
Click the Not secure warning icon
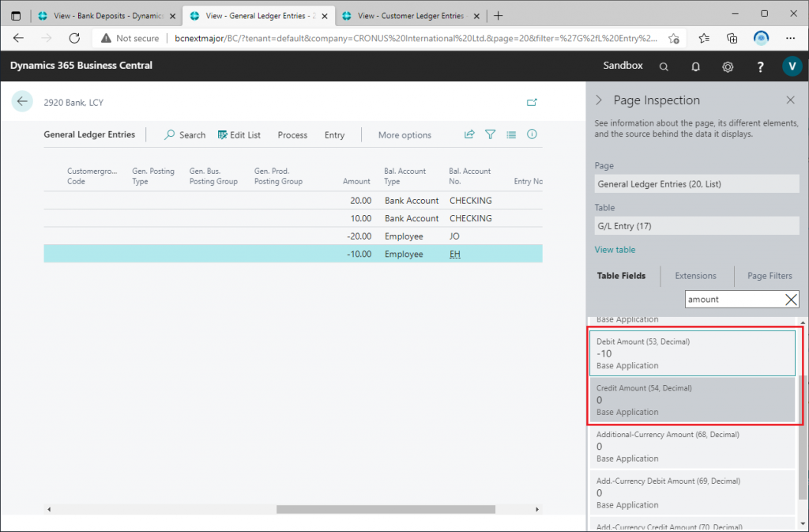(x=107, y=38)
